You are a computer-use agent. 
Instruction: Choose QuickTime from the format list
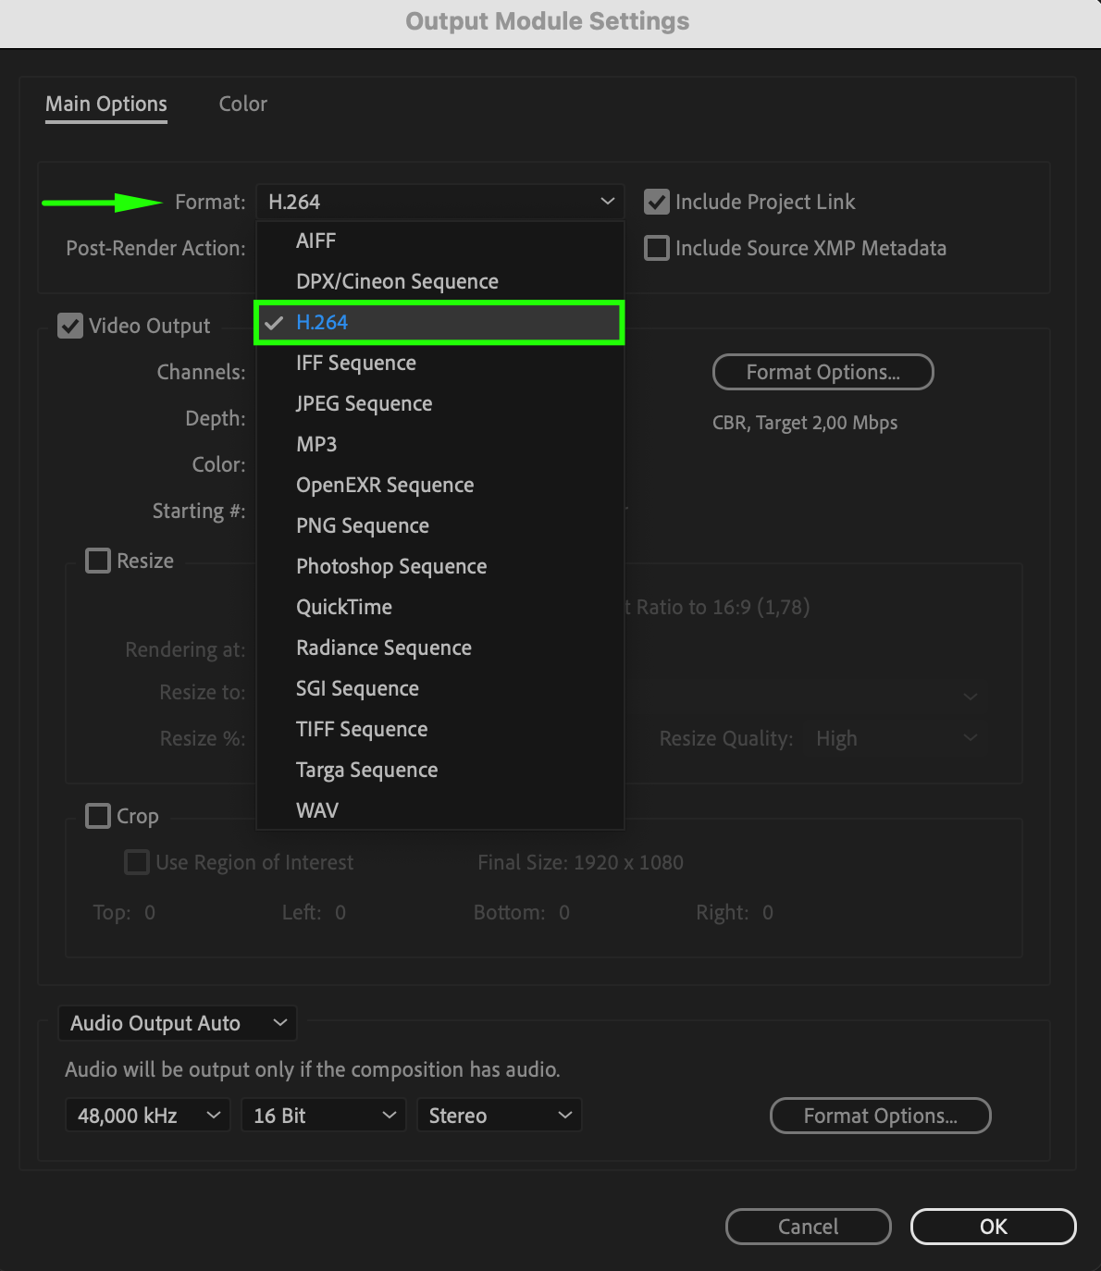tap(344, 607)
